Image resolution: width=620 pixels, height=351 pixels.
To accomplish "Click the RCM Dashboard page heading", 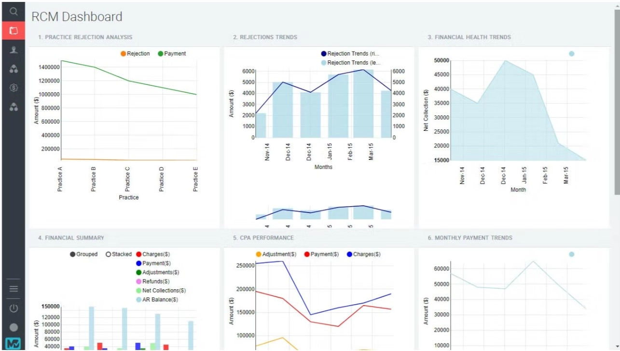I will tap(77, 16).
